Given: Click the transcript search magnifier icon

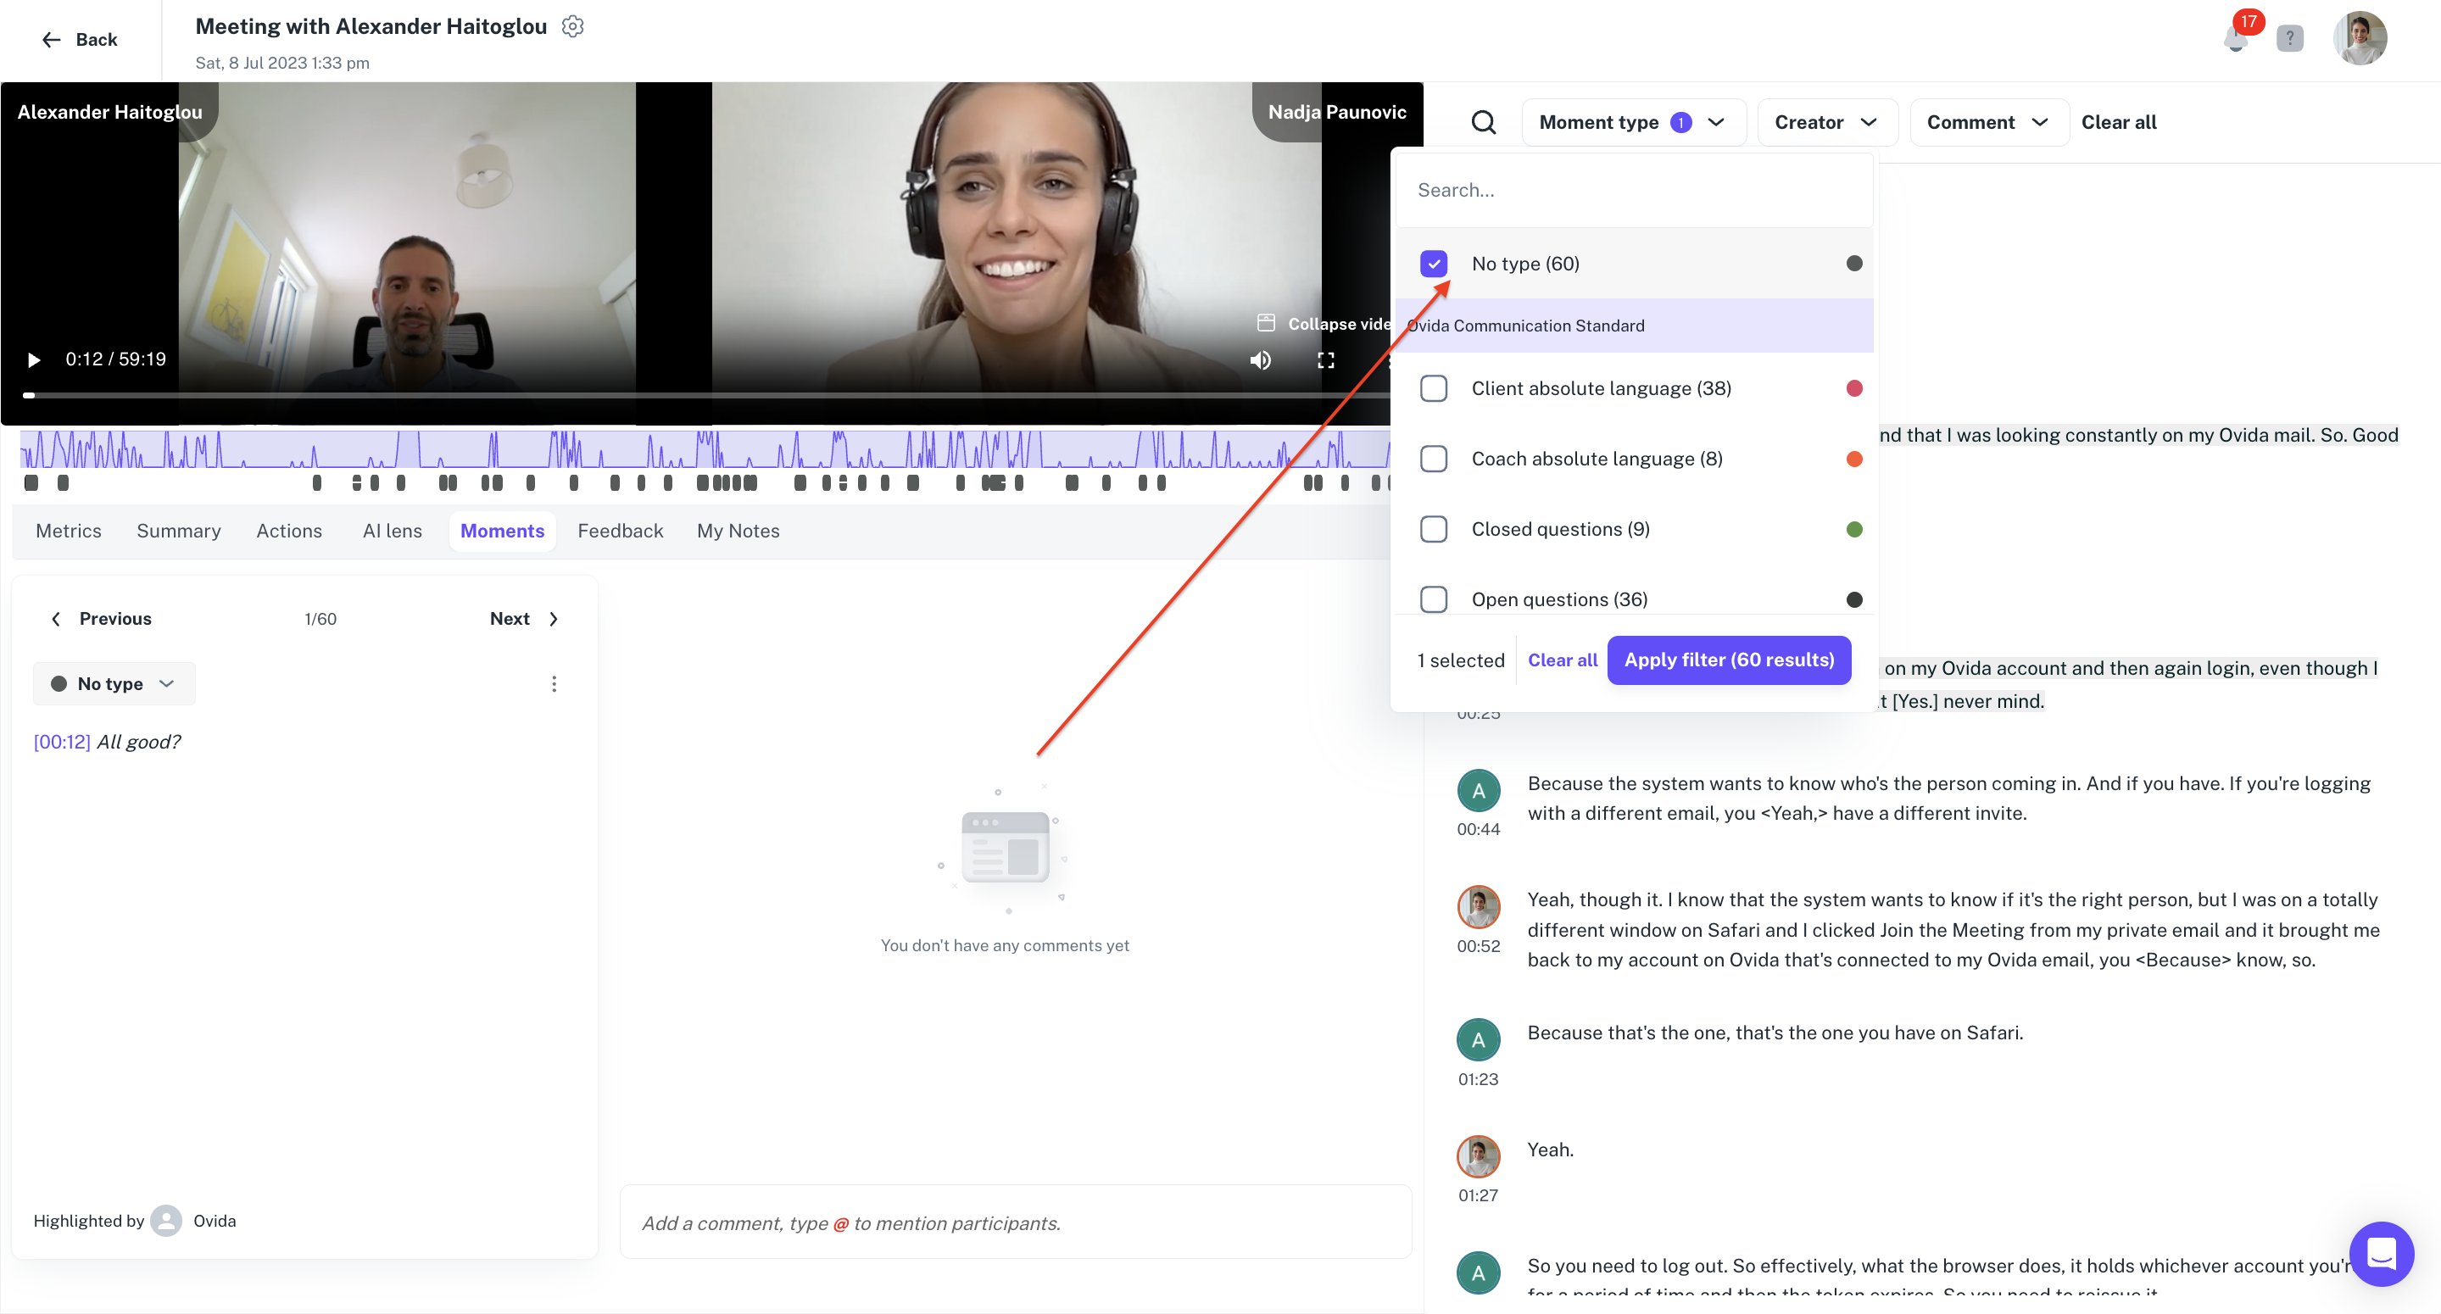Looking at the screenshot, I should click(x=1484, y=122).
